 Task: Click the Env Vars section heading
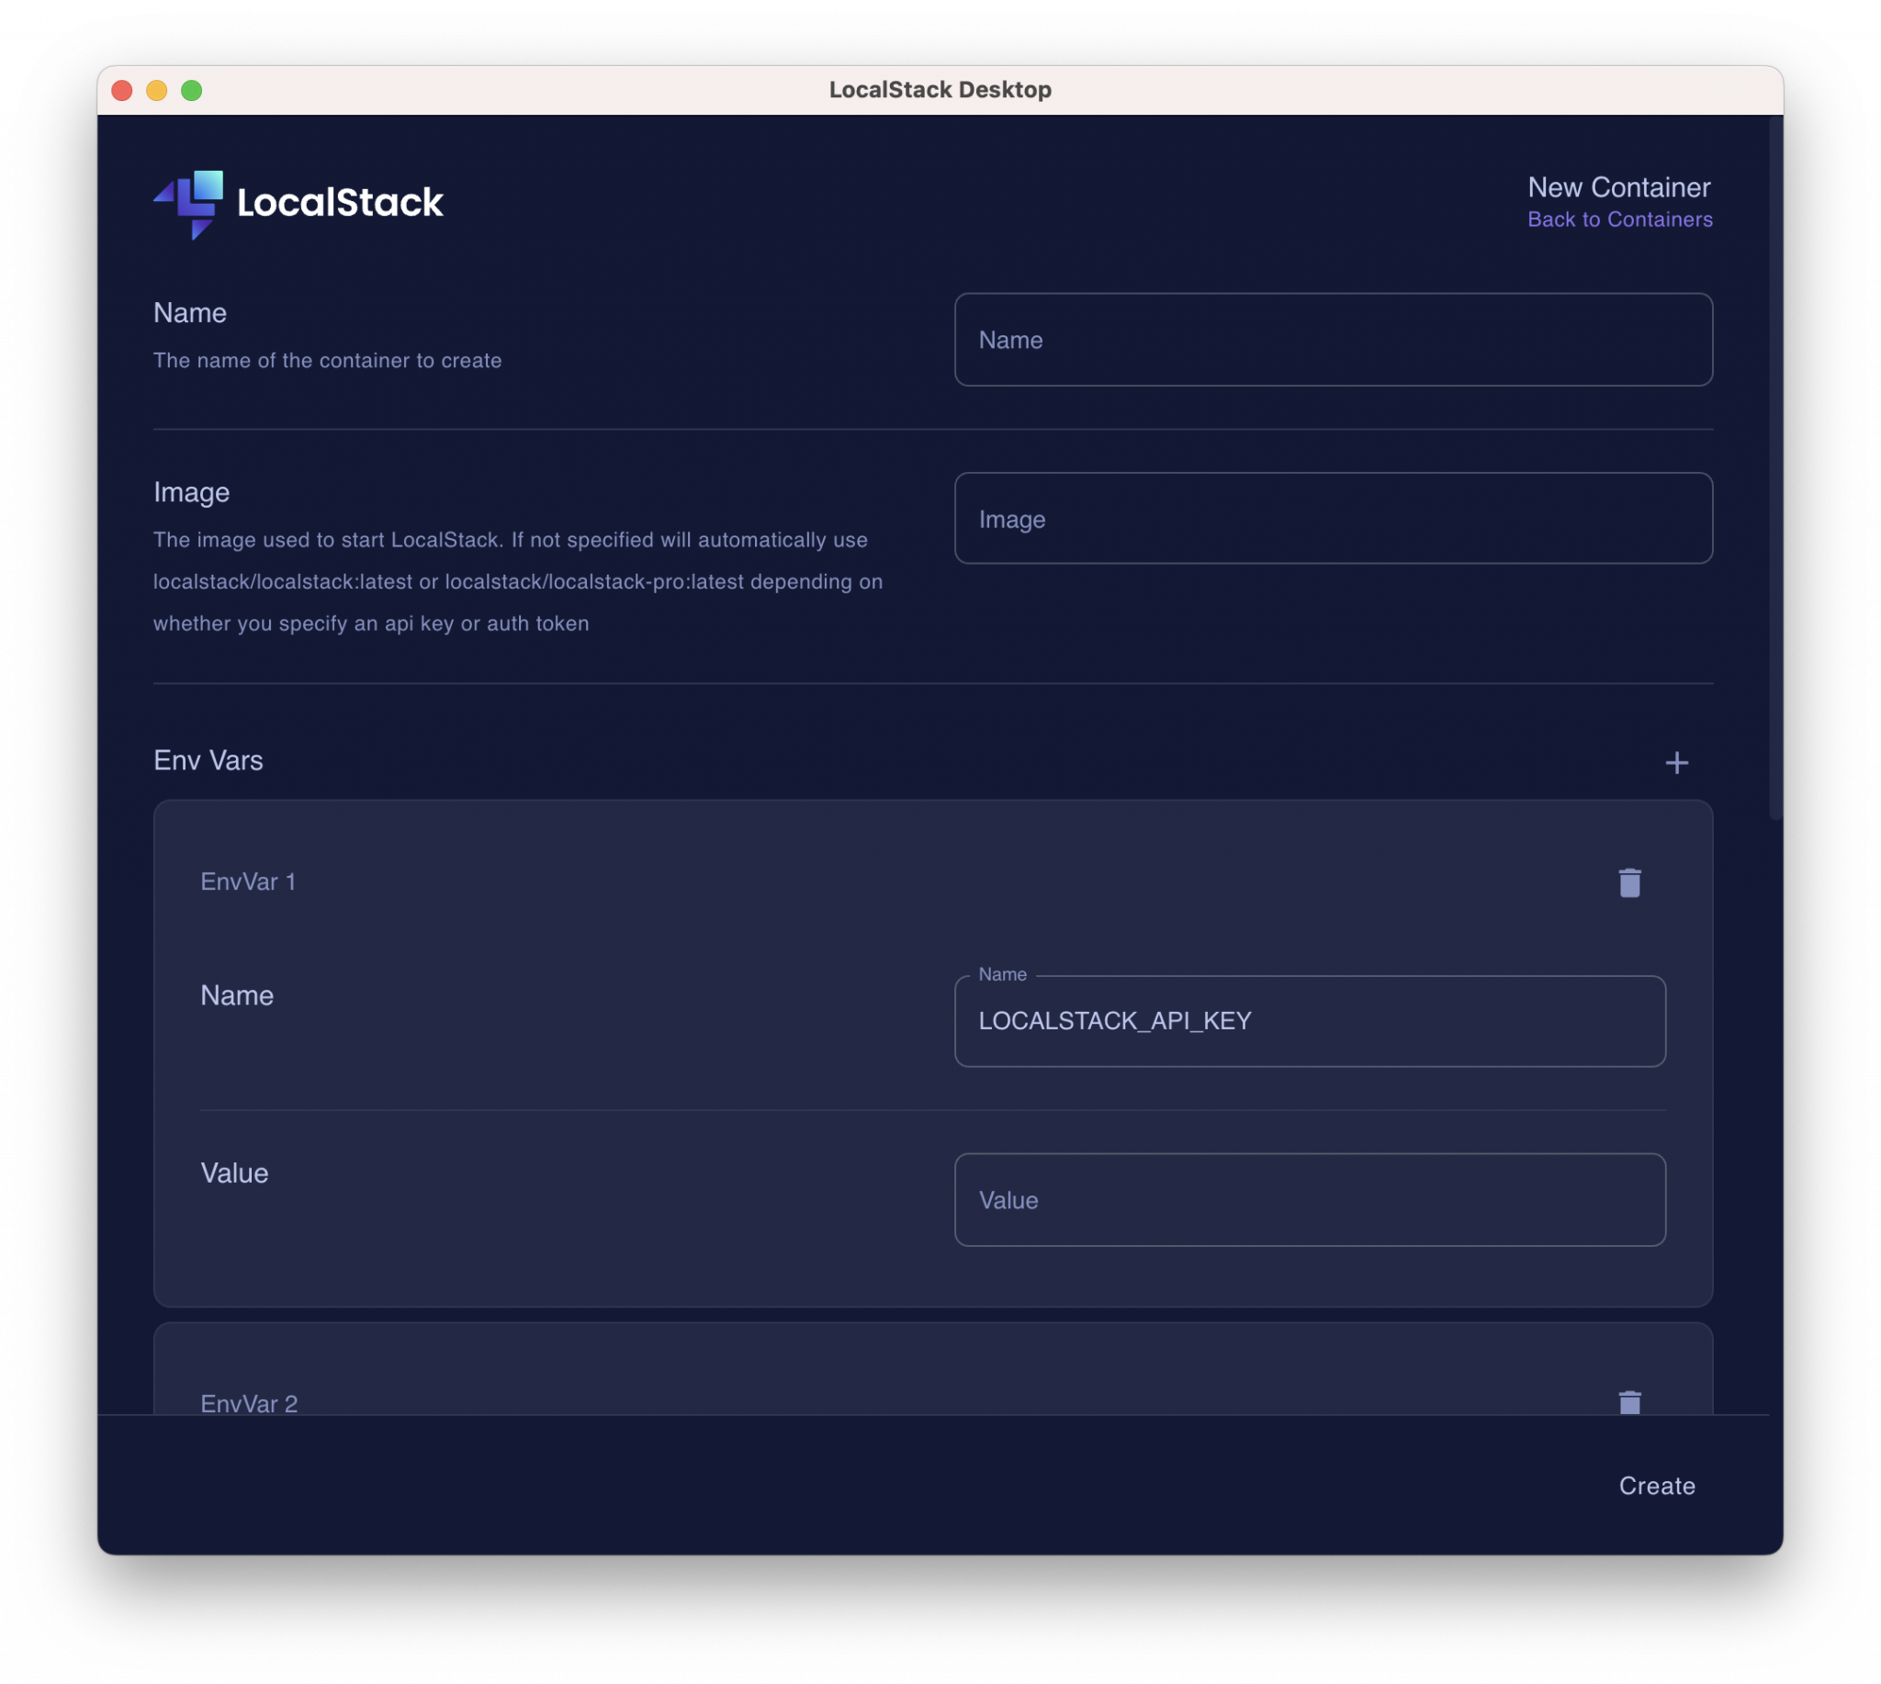click(x=208, y=760)
